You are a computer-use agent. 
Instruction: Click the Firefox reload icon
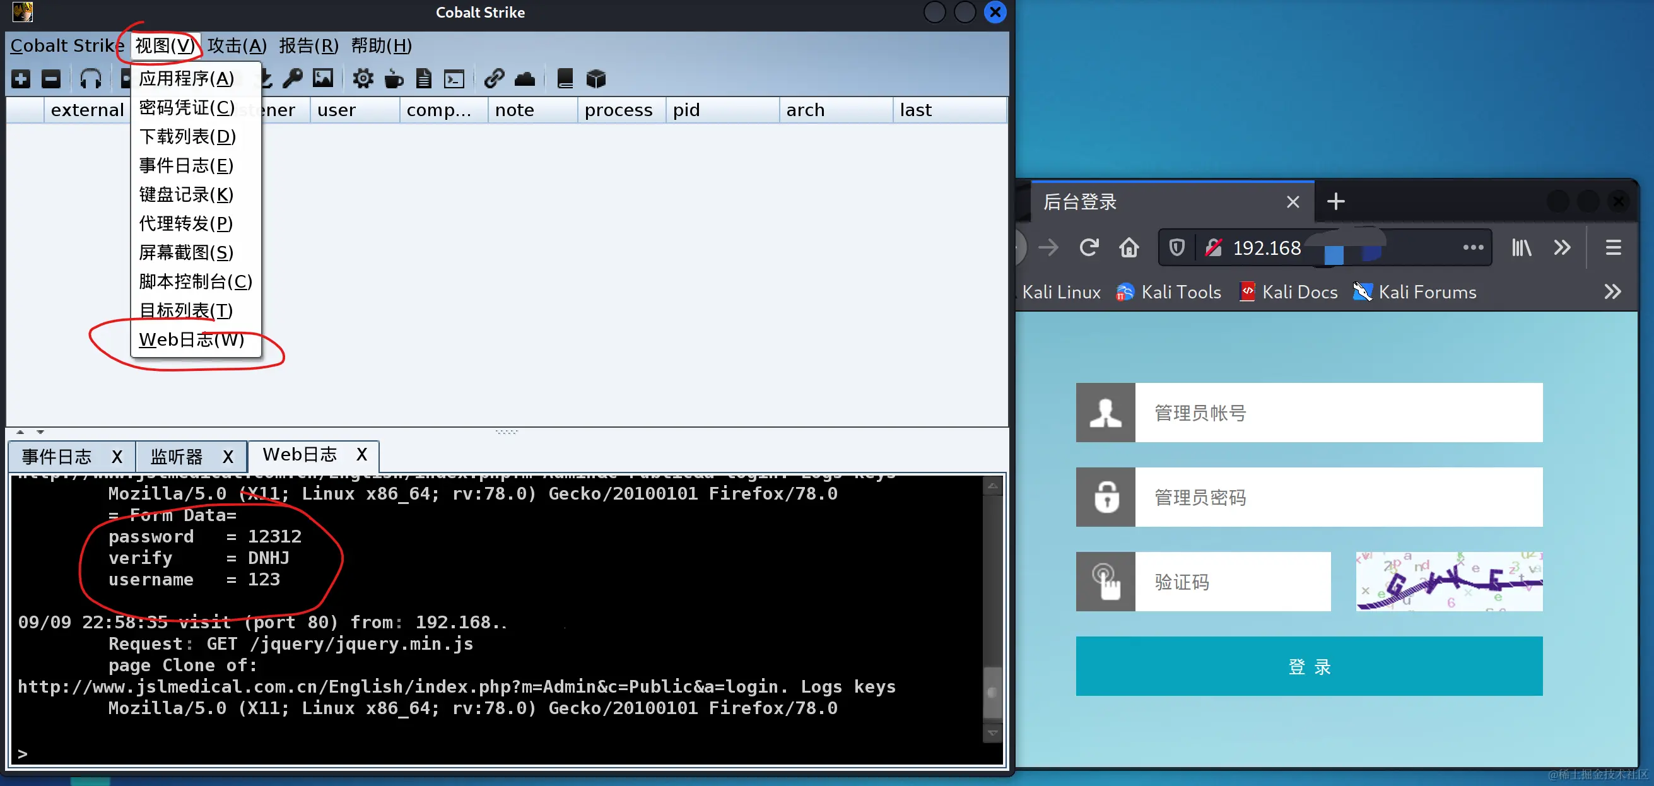[x=1089, y=247]
